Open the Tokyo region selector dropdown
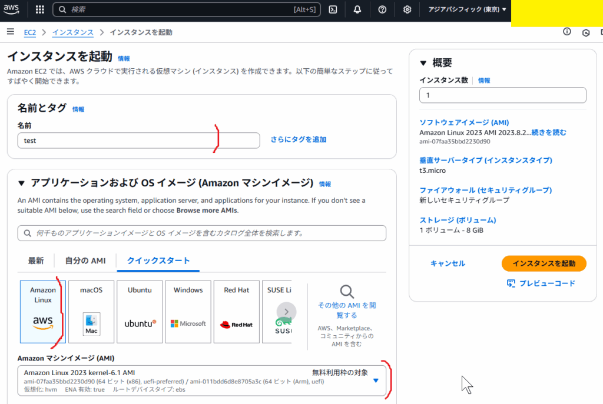 [x=467, y=9]
